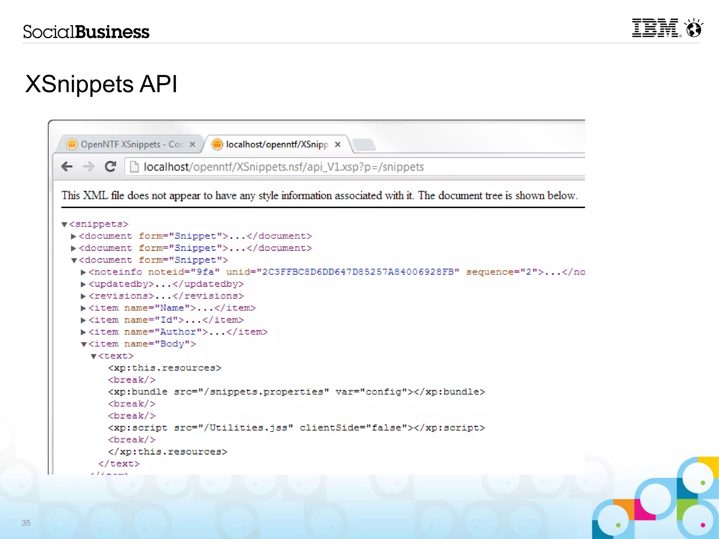Collapse the third expanded document node
Viewport: 719px width, 539px height.
click(74, 260)
